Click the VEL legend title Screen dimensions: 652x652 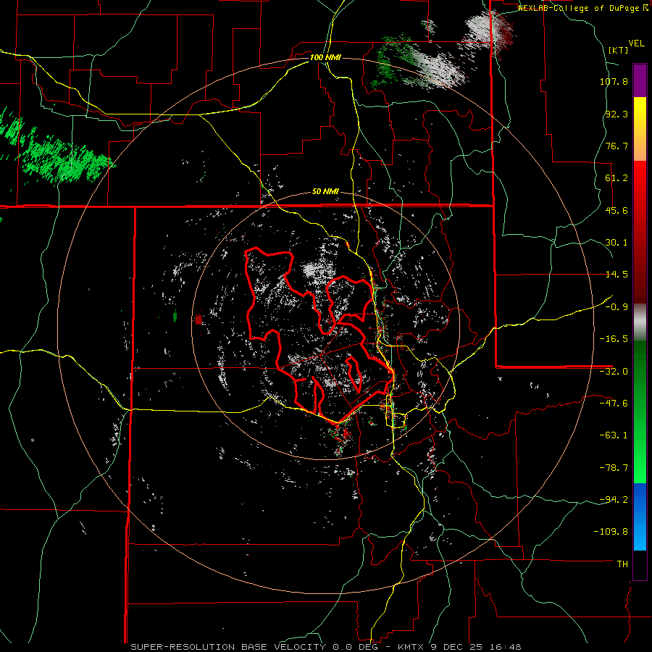pyautogui.click(x=636, y=43)
